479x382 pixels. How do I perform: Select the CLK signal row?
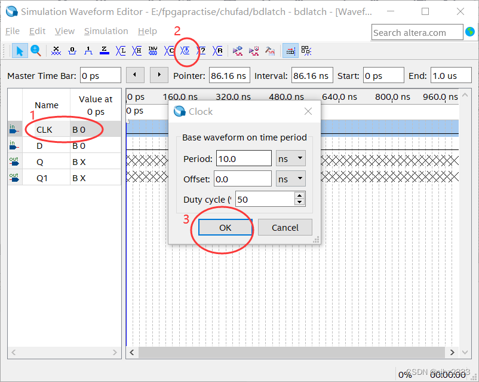click(65, 129)
